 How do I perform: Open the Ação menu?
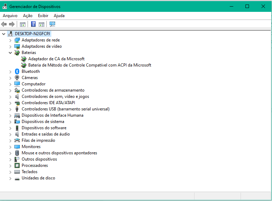[x=28, y=16]
